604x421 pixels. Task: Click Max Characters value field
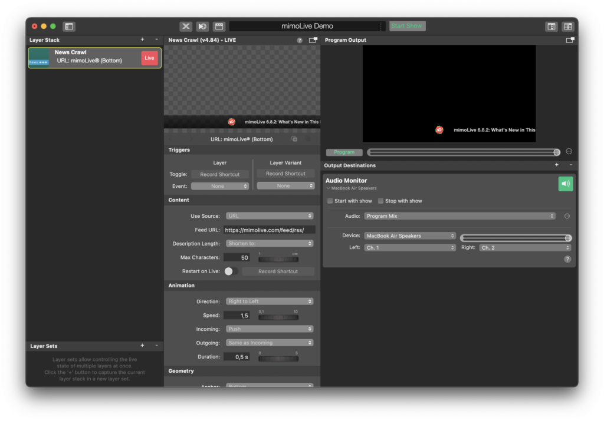[237, 257]
